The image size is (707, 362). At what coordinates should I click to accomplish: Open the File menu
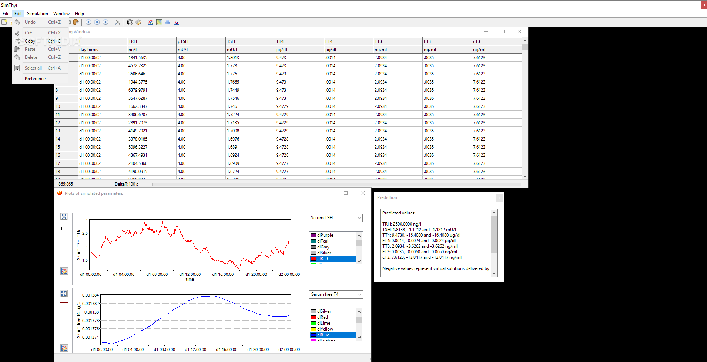[6, 14]
